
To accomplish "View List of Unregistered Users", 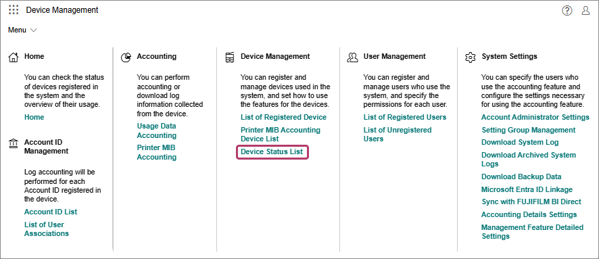I will click(398, 134).
